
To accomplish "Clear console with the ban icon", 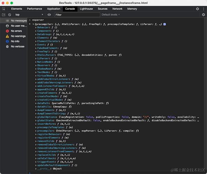I will coord(10,15).
